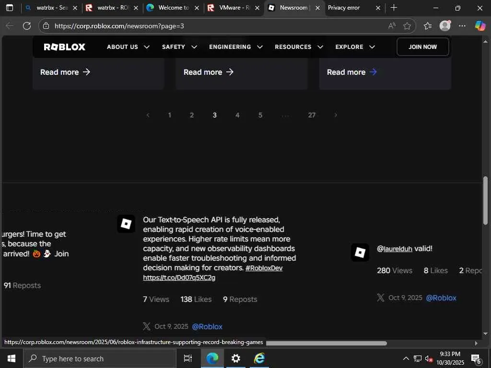Go to pagination page 4

click(x=237, y=115)
